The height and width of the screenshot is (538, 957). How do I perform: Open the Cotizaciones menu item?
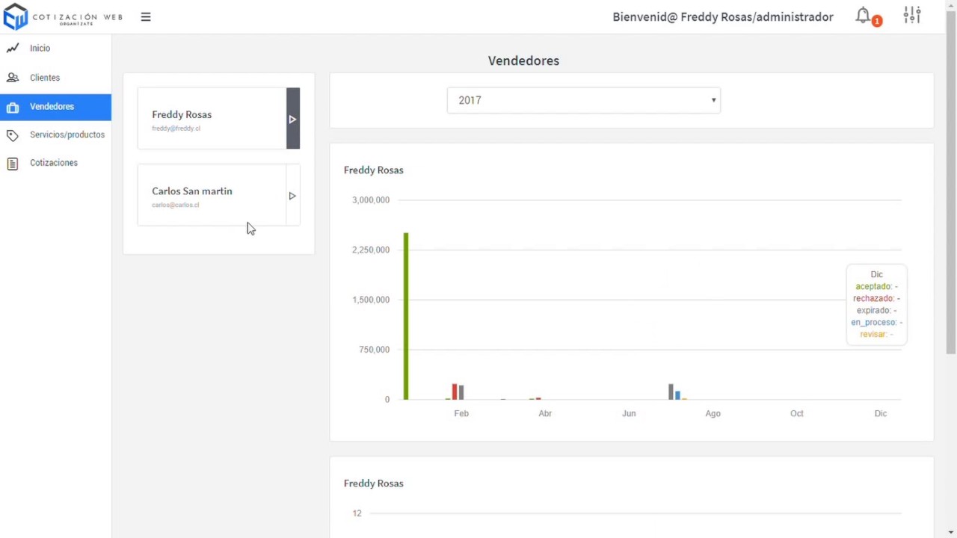point(54,163)
